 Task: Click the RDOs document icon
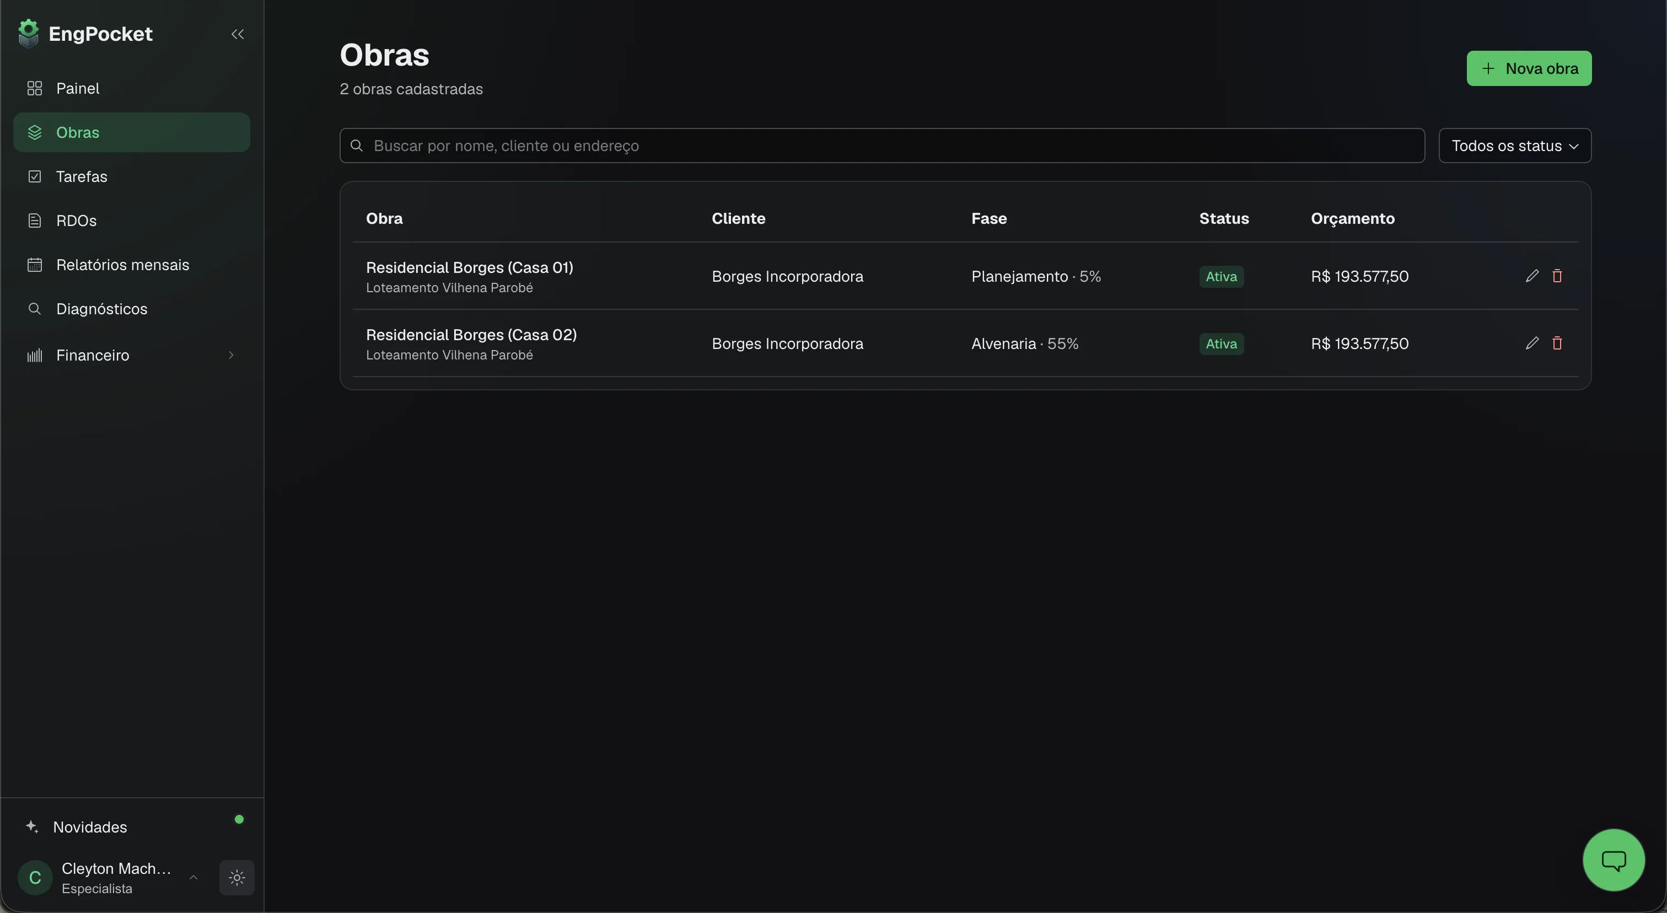35,221
